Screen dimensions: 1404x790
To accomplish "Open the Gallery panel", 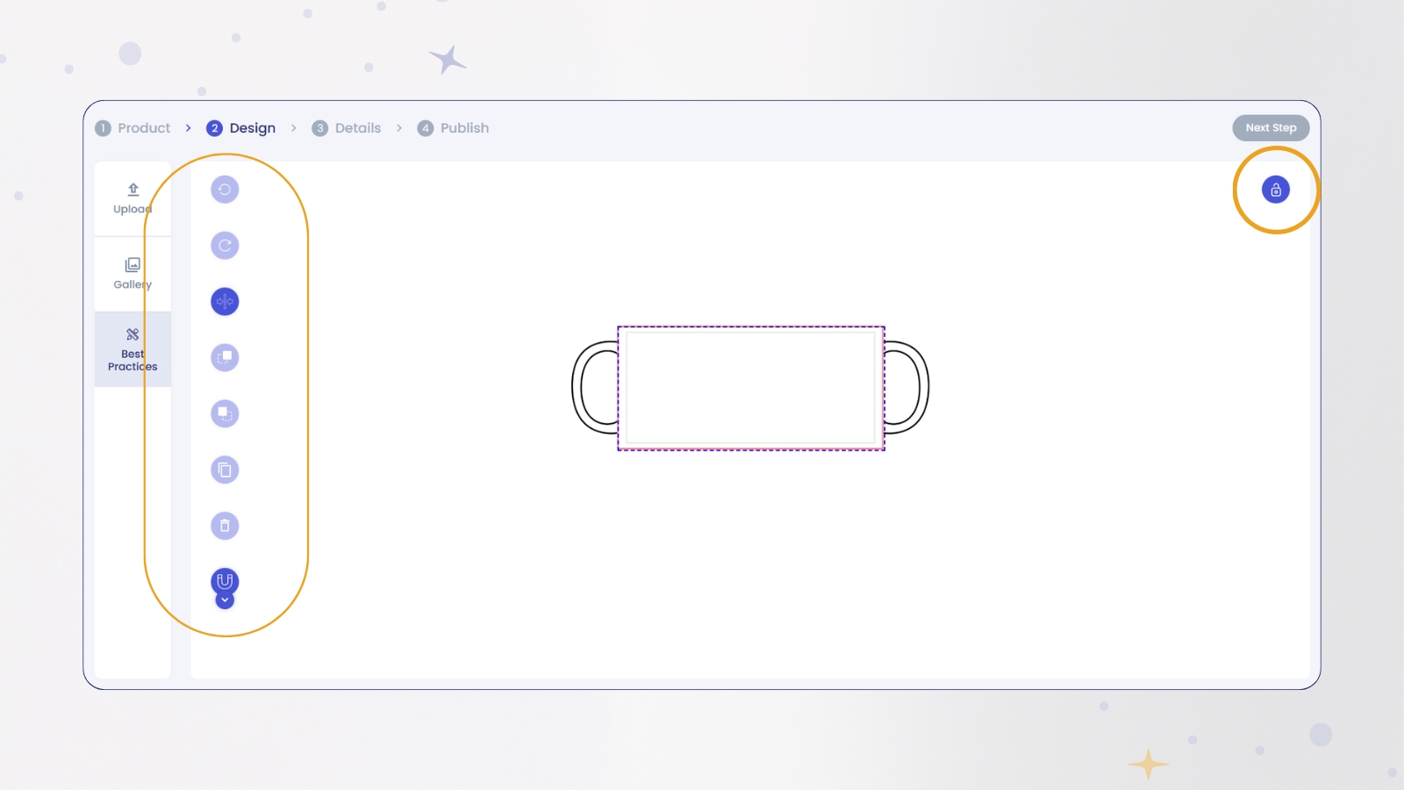I will 133,274.
